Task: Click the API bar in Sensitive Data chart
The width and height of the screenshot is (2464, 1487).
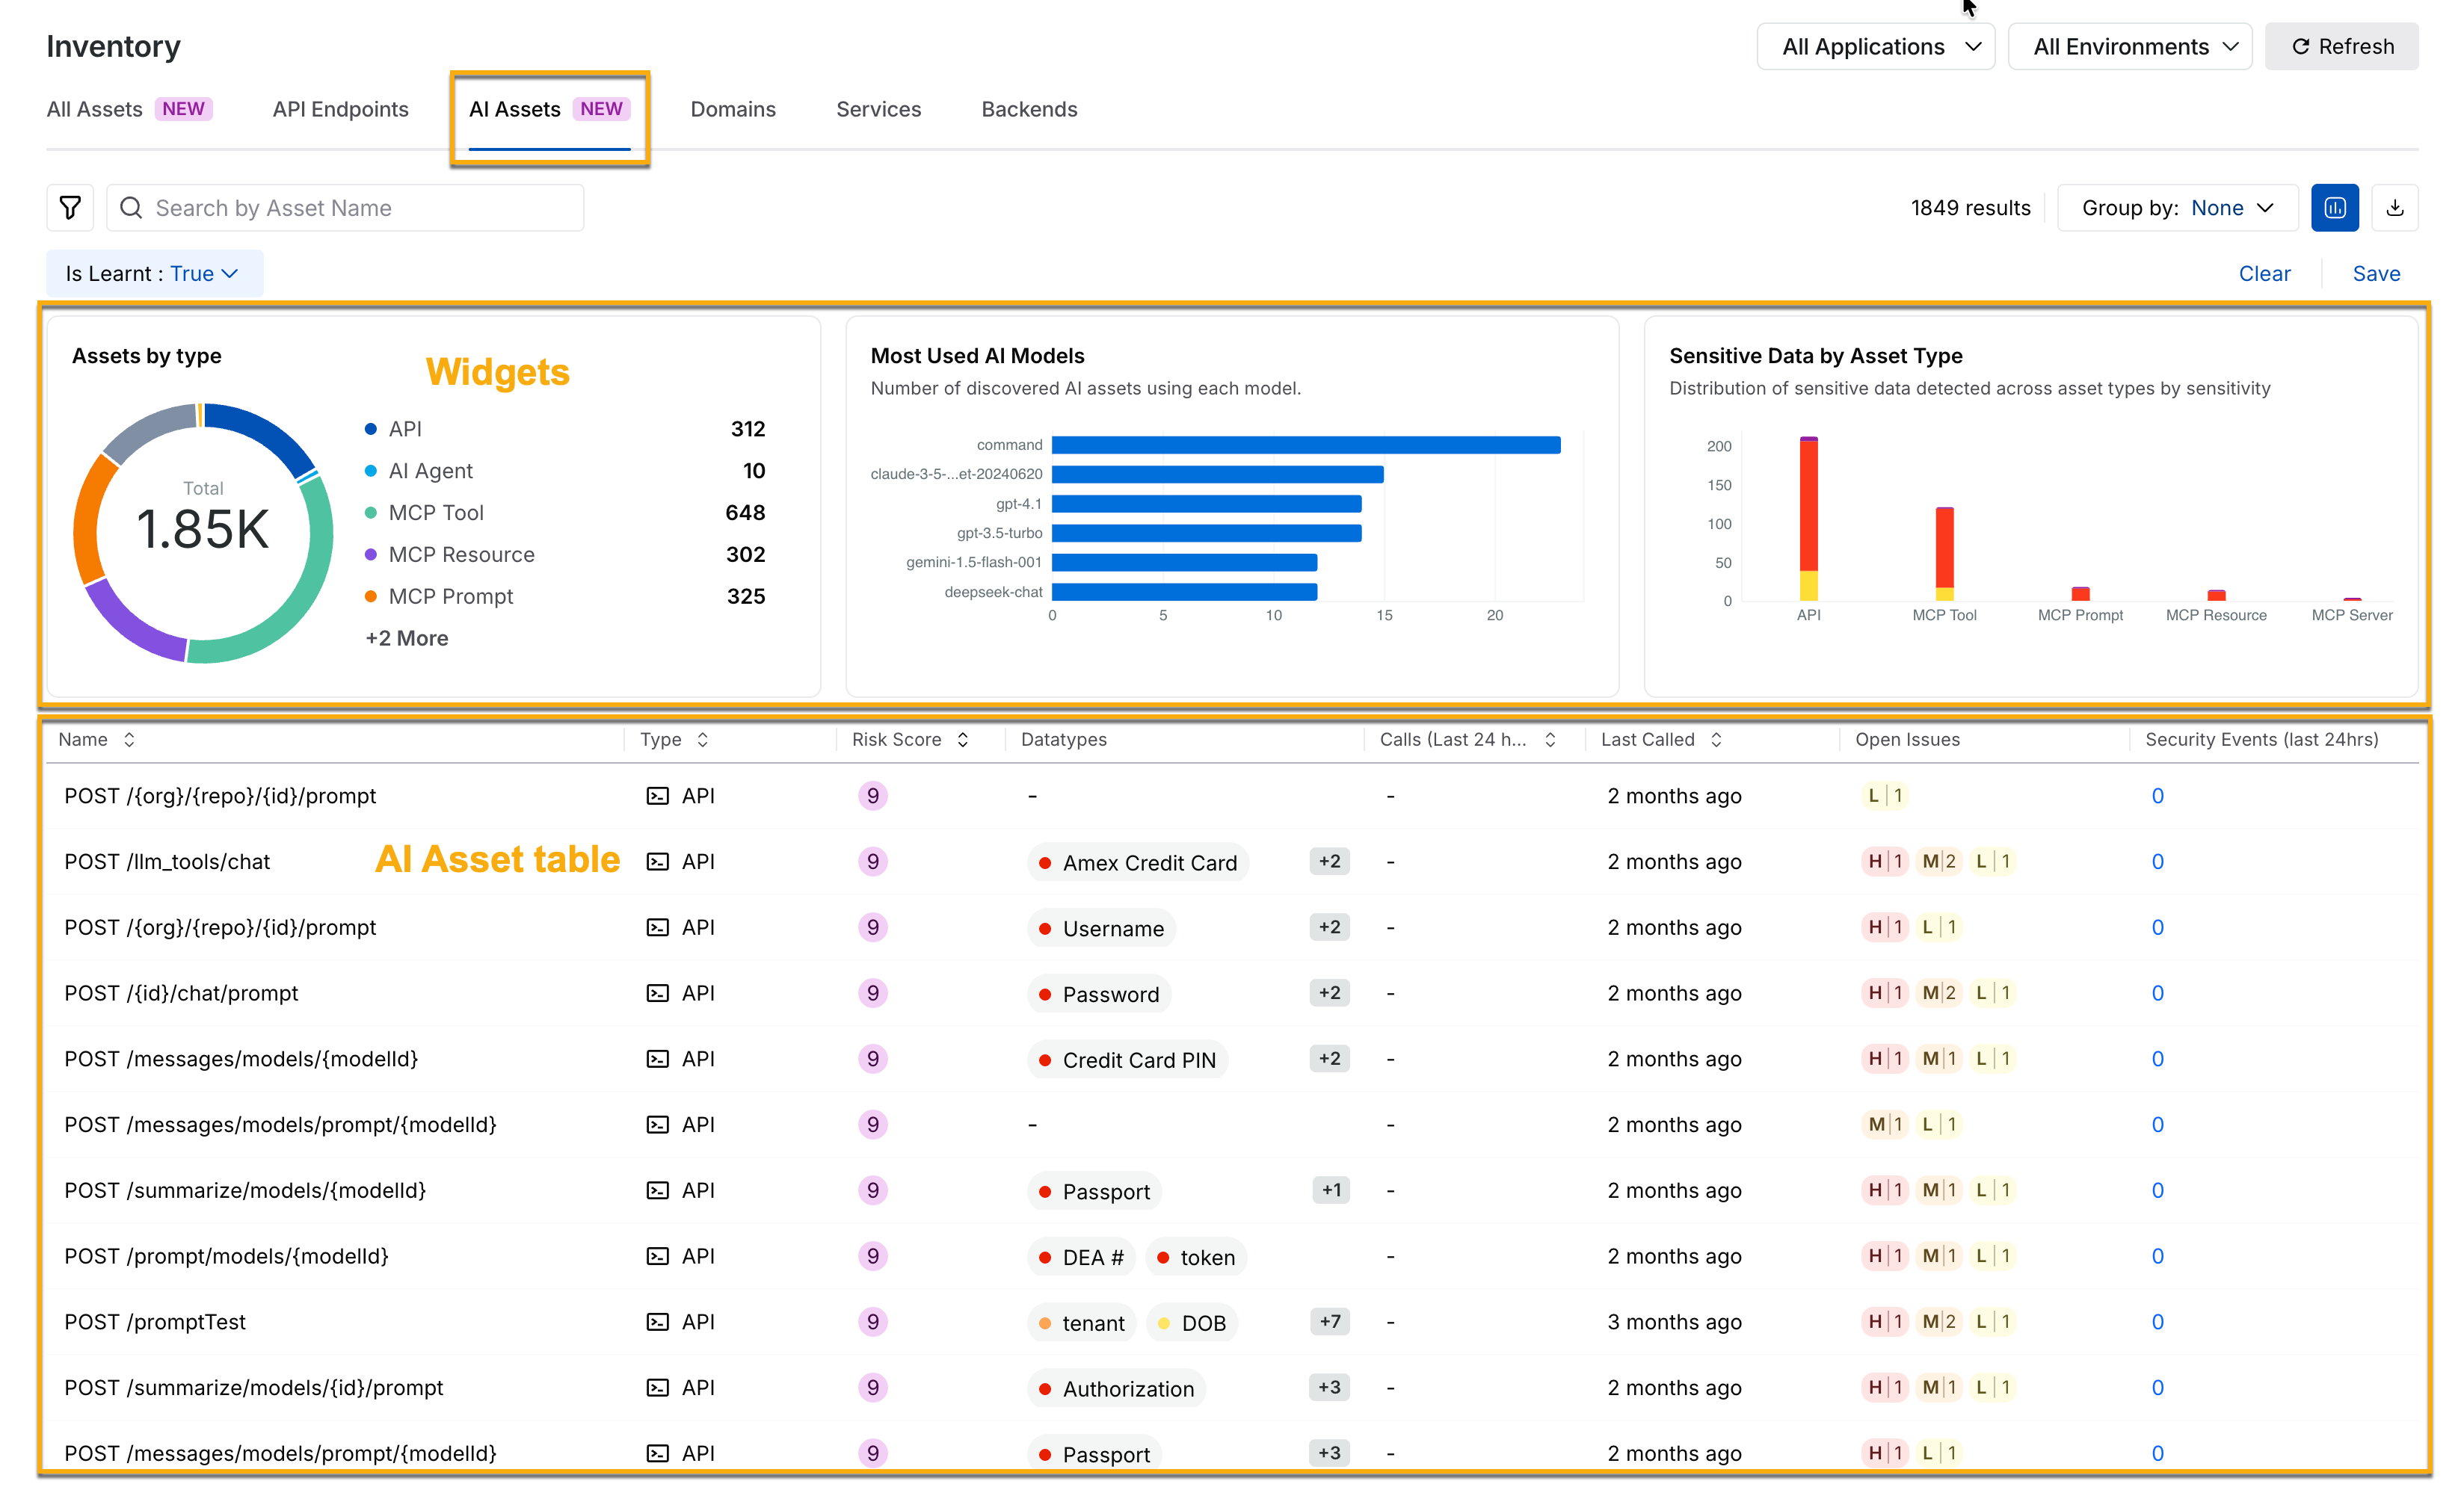Action: [x=1808, y=519]
